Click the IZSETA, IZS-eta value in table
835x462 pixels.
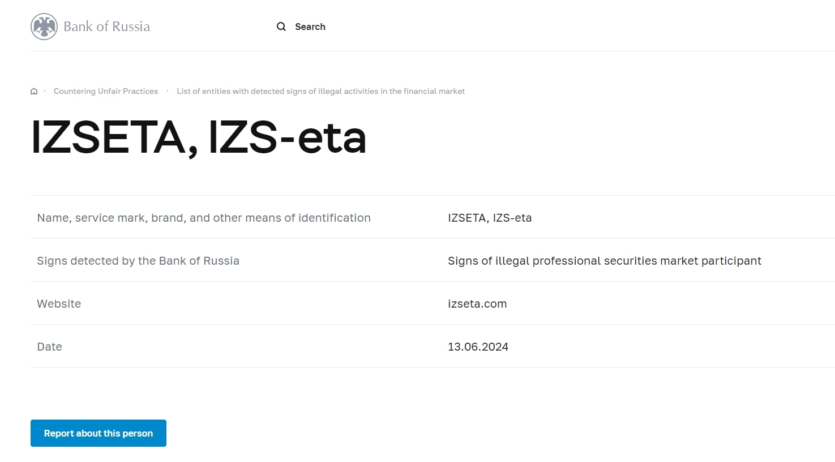pyautogui.click(x=490, y=218)
